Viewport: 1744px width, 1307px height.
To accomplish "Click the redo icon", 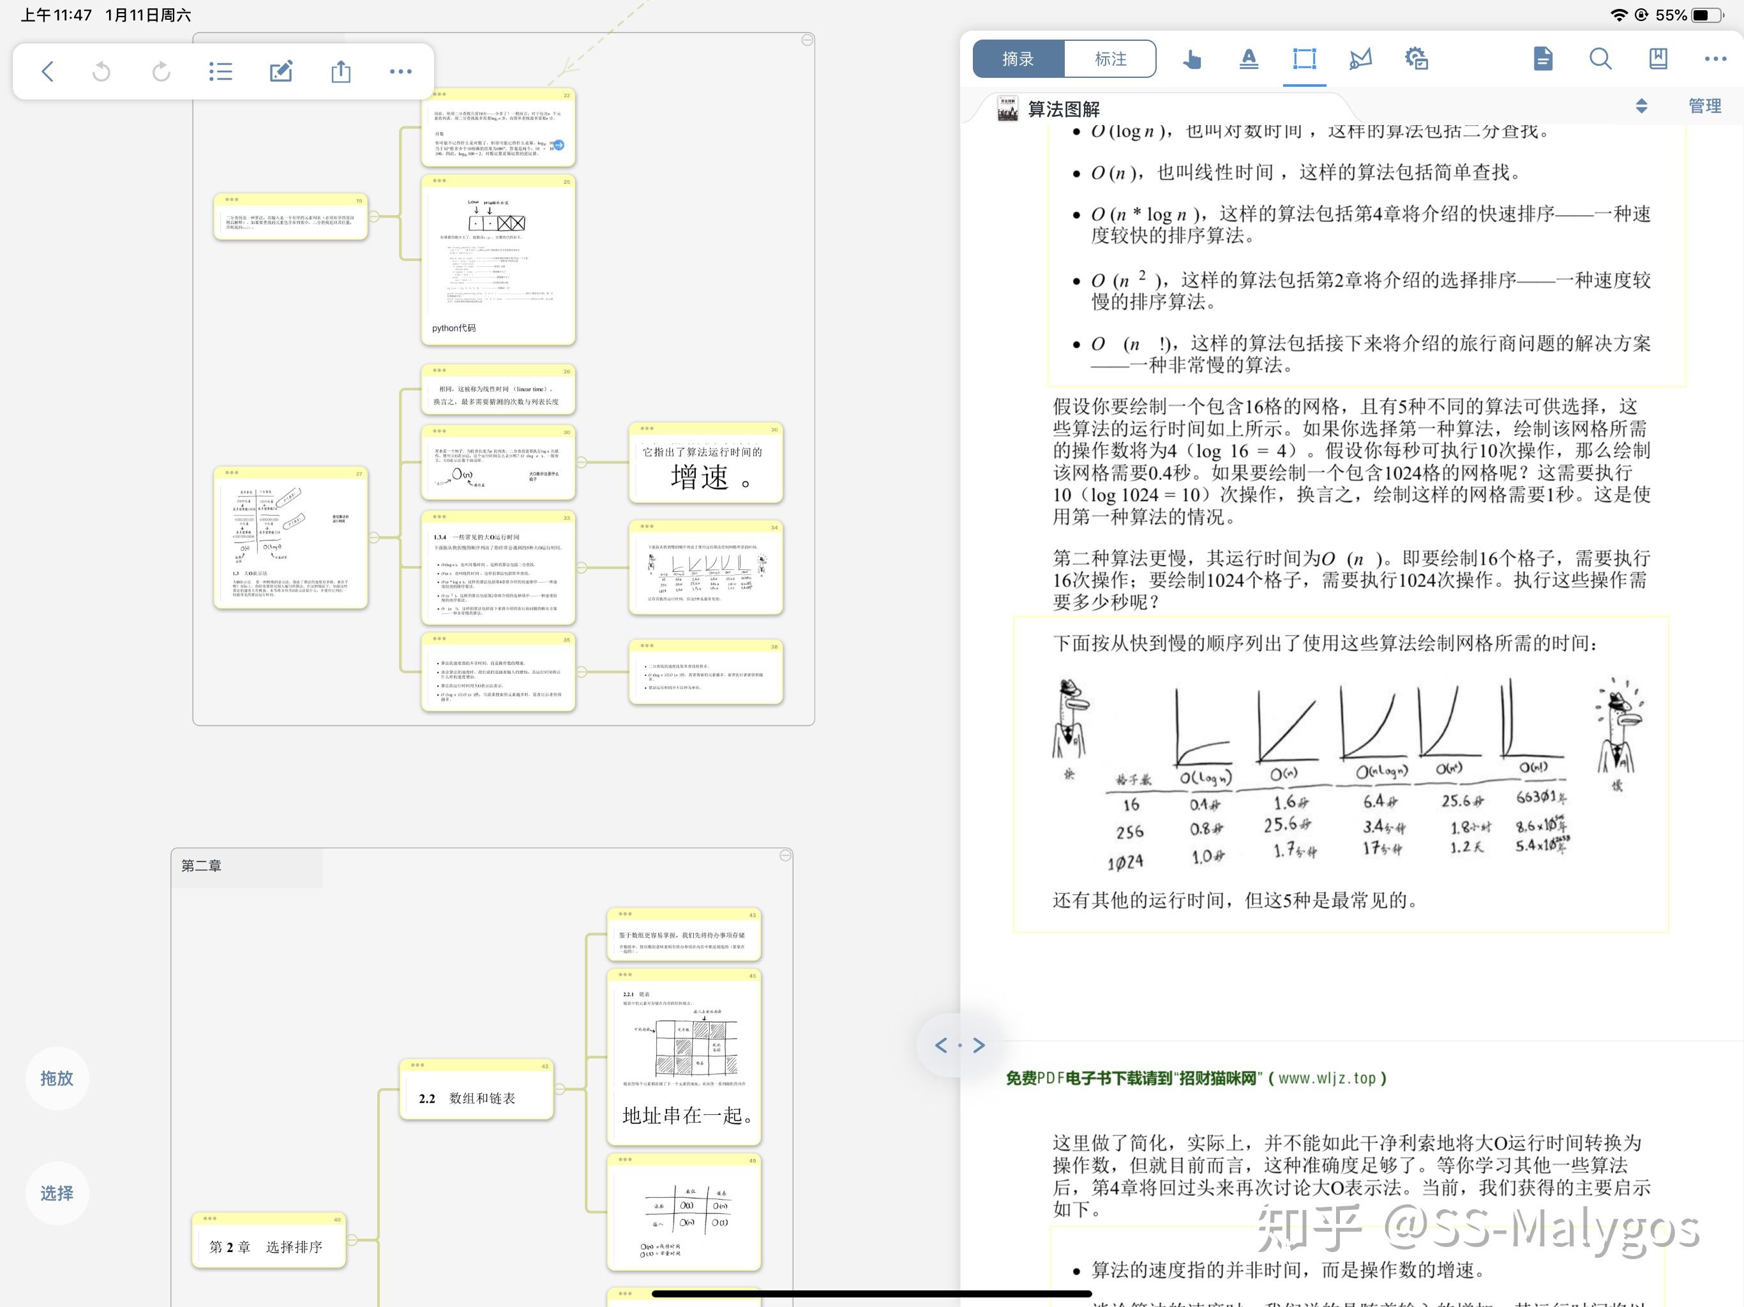I will point(161,71).
